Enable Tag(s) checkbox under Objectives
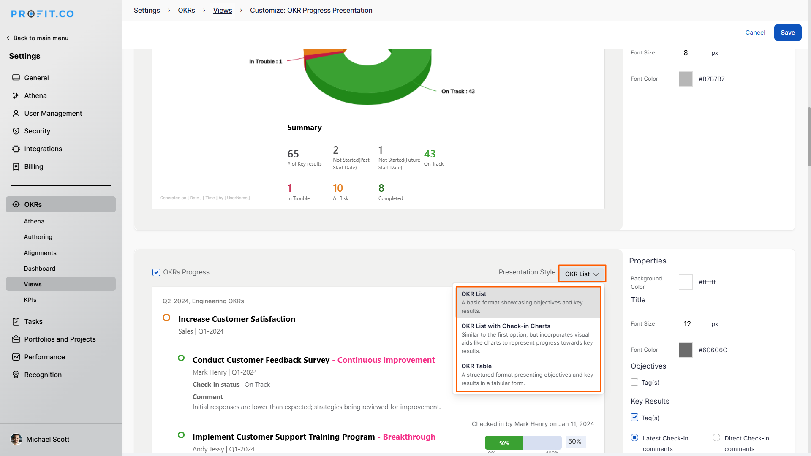 tap(634, 383)
